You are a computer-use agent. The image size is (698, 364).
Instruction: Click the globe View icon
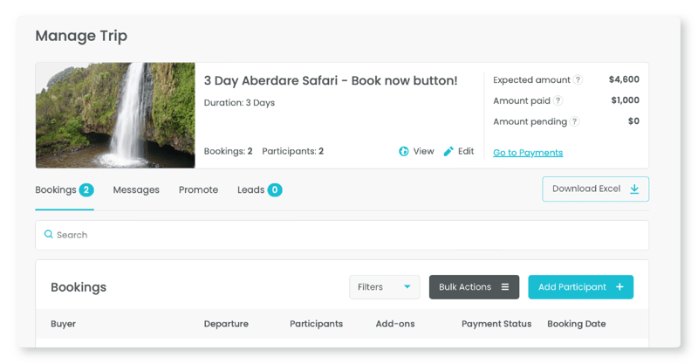(x=403, y=152)
